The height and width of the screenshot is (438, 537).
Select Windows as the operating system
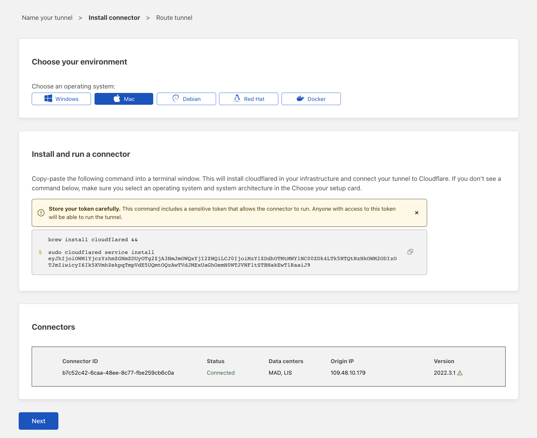(x=61, y=99)
